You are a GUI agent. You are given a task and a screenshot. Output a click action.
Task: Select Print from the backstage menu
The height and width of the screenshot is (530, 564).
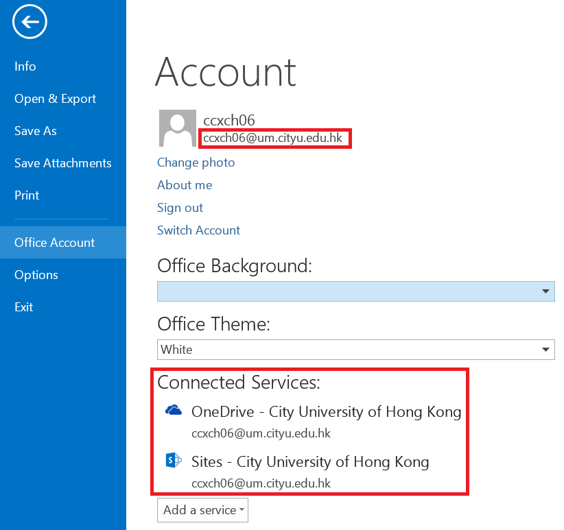pyautogui.click(x=27, y=195)
